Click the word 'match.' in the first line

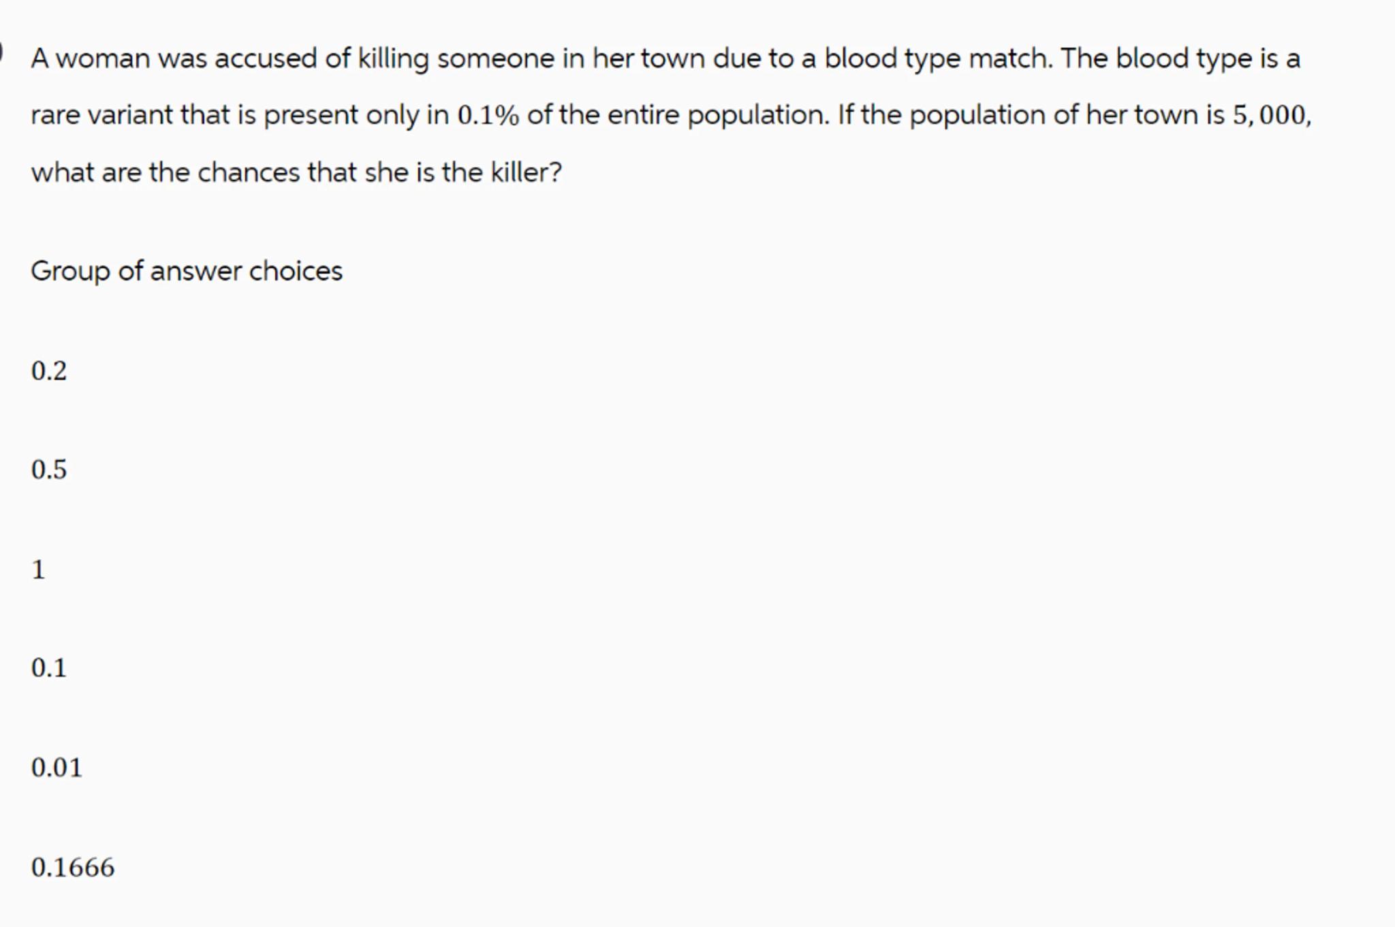1011,59
